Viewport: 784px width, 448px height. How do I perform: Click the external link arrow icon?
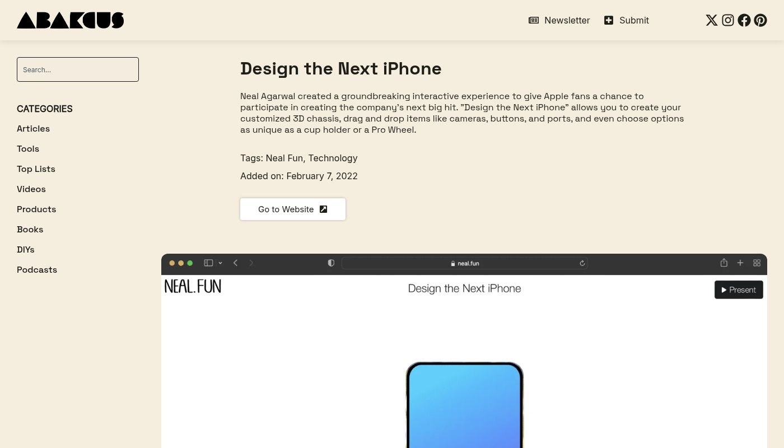[x=323, y=209]
